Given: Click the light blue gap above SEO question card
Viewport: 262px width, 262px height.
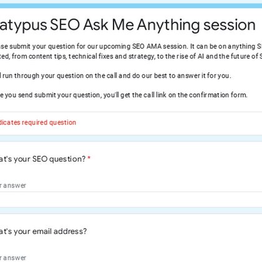Looking at the screenshot, I should tap(131, 138).
